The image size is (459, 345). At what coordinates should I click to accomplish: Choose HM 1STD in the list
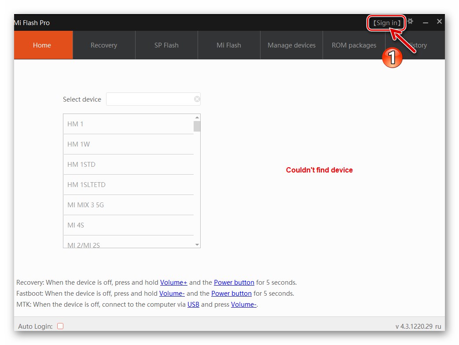pyautogui.click(x=129, y=165)
